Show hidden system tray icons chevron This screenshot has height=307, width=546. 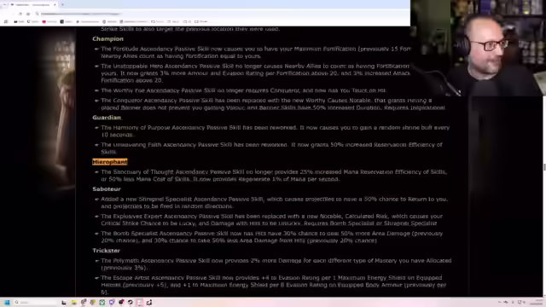499,303
